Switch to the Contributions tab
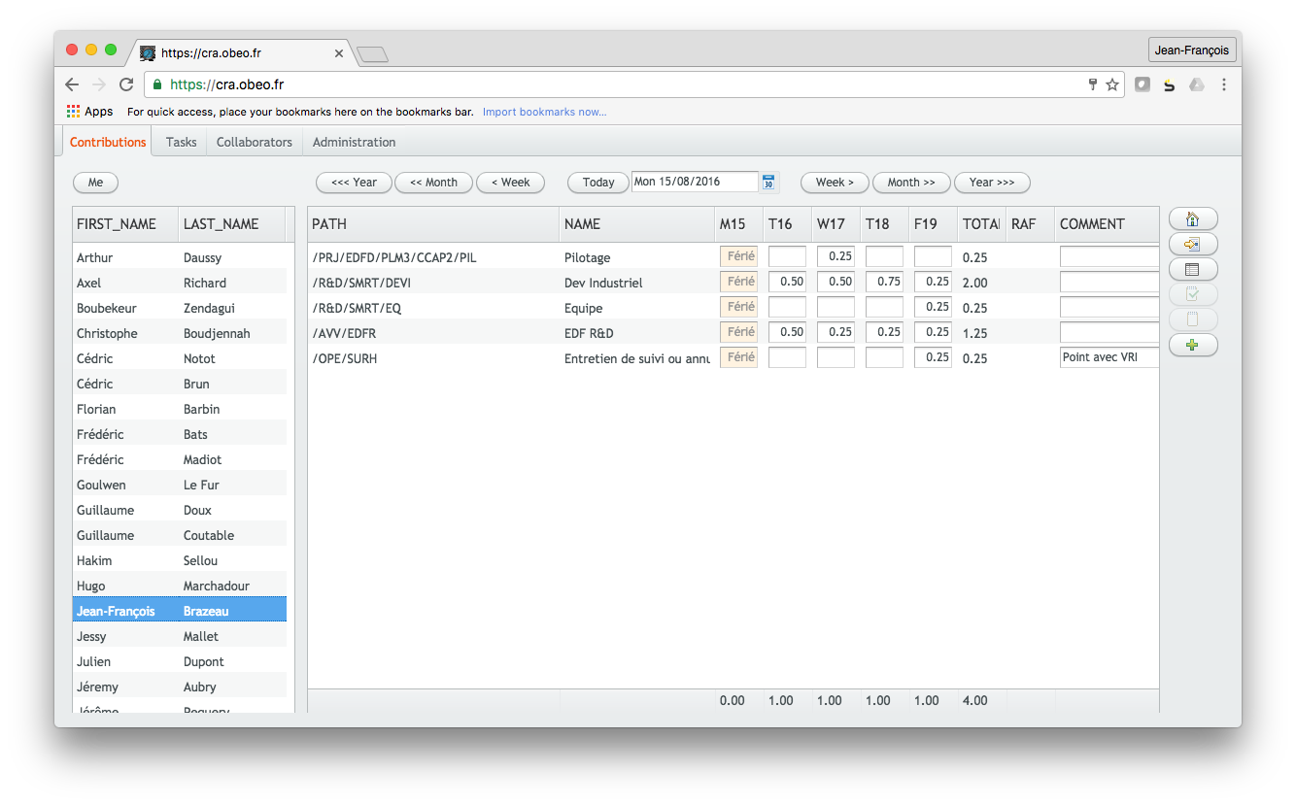 click(108, 142)
